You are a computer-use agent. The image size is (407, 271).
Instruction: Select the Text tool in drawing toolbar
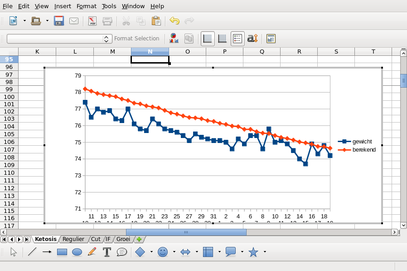pyautogui.click(x=107, y=252)
